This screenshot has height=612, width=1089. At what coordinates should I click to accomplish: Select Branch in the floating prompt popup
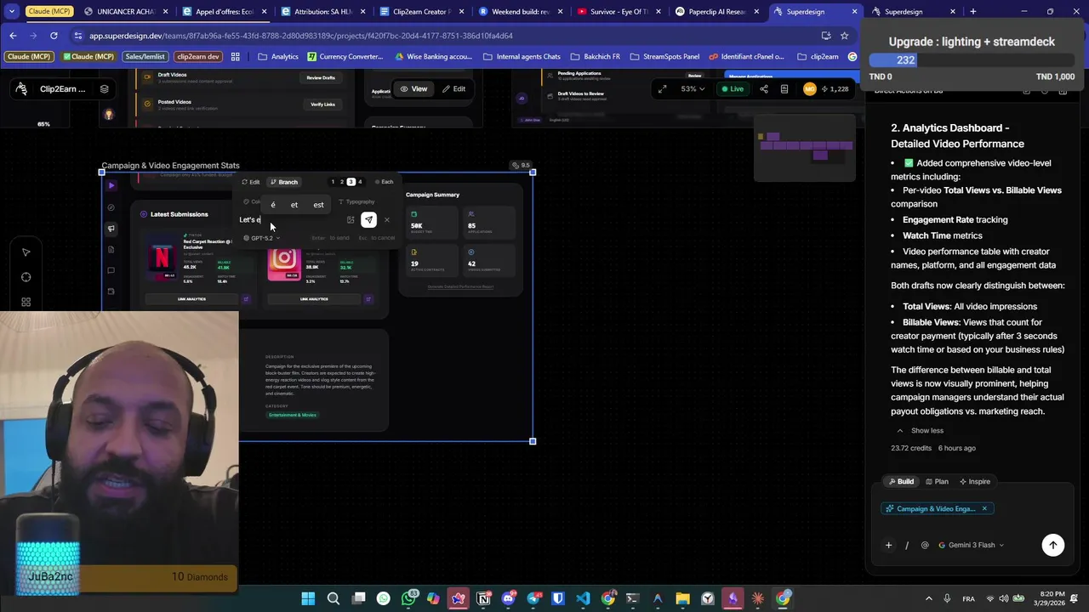[x=284, y=182]
